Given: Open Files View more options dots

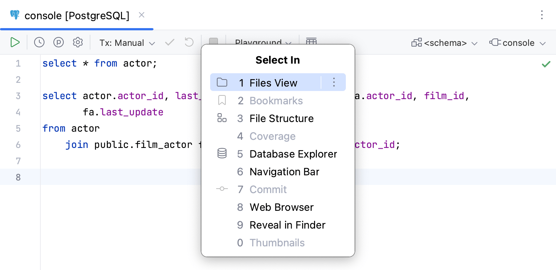Looking at the screenshot, I should coord(334,82).
